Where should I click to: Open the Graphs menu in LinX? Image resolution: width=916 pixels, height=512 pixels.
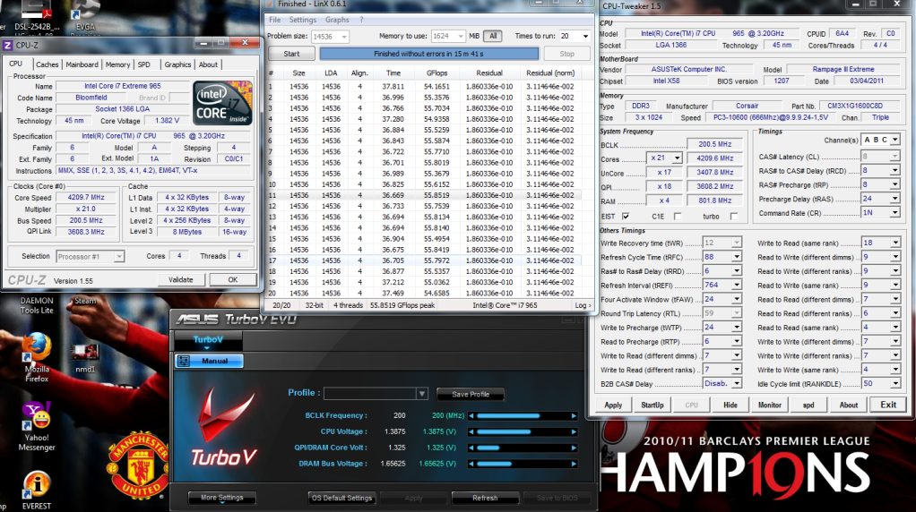click(337, 20)
